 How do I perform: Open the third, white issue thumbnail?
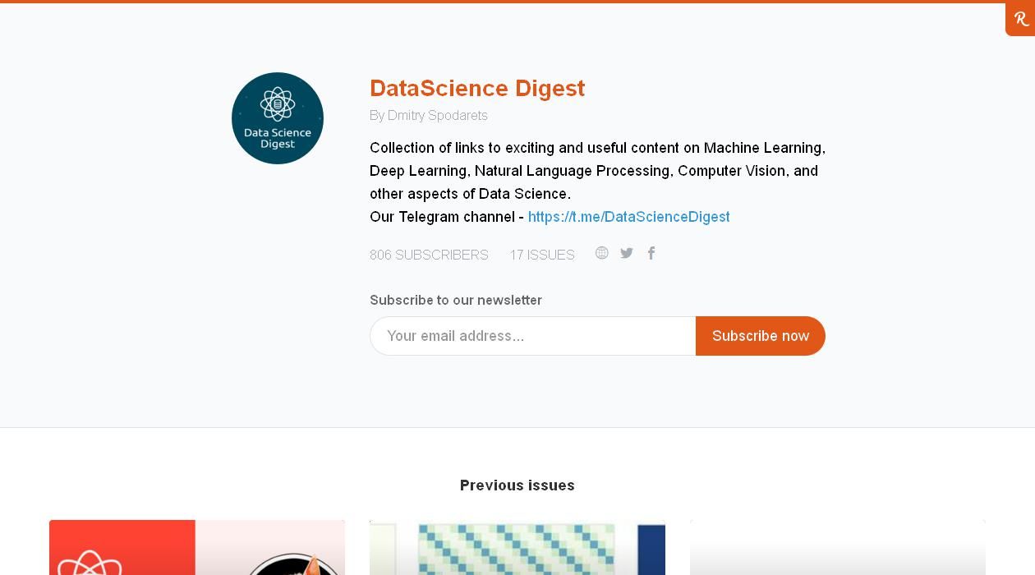838,548
